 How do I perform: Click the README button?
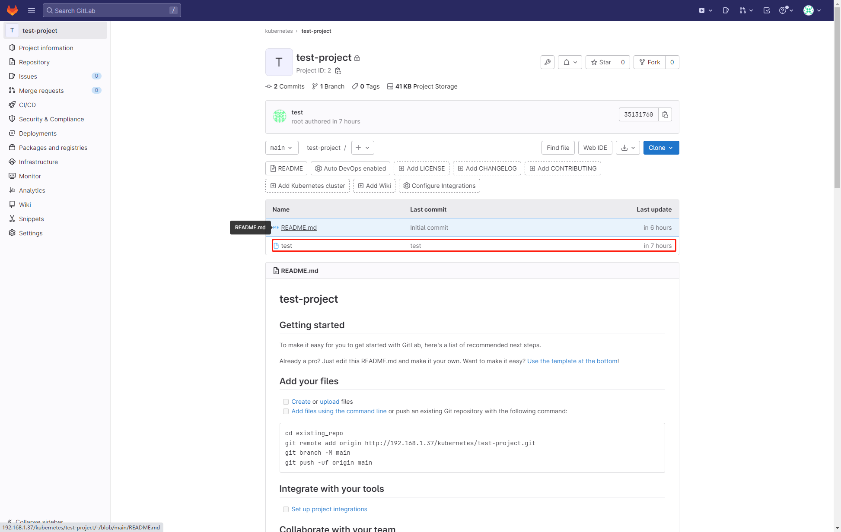pyautogui.click(x=286, y=168)
